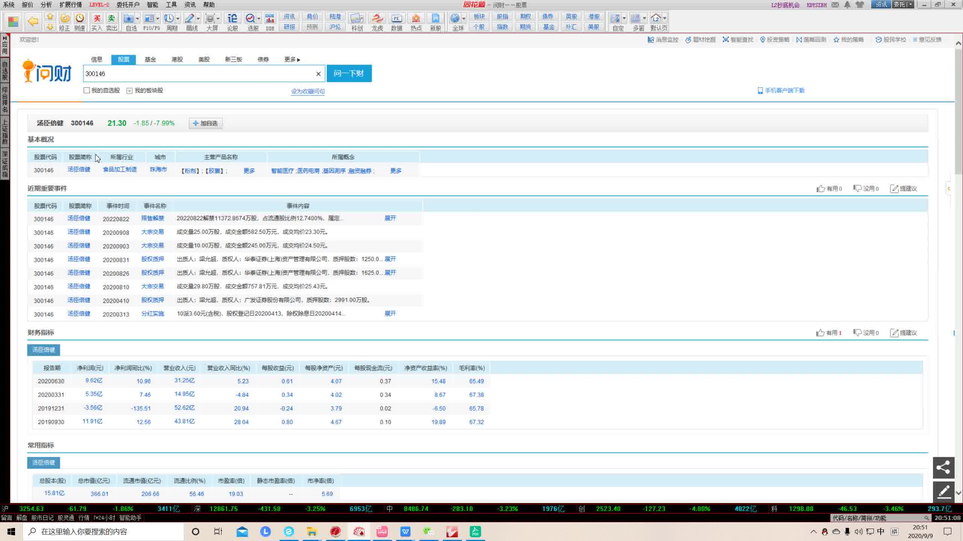
Task: Click the yellow back arrow toolbar icon
Action: pyautogui.click(x=33, y=21)
